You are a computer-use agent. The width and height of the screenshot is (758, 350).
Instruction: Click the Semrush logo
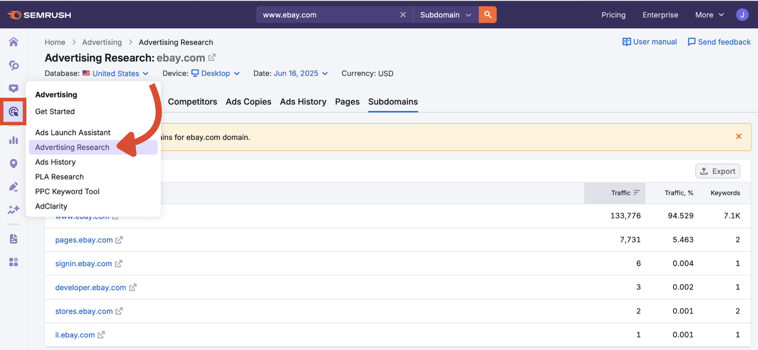point(39,15)
